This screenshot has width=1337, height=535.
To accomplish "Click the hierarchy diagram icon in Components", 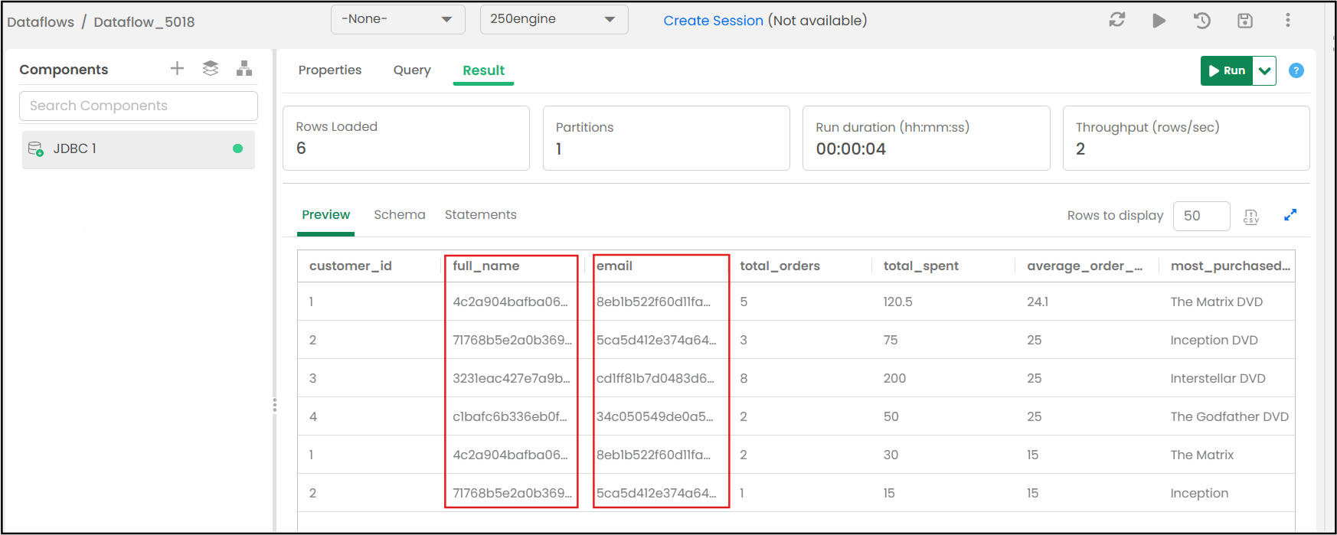I will click(244, 69).
